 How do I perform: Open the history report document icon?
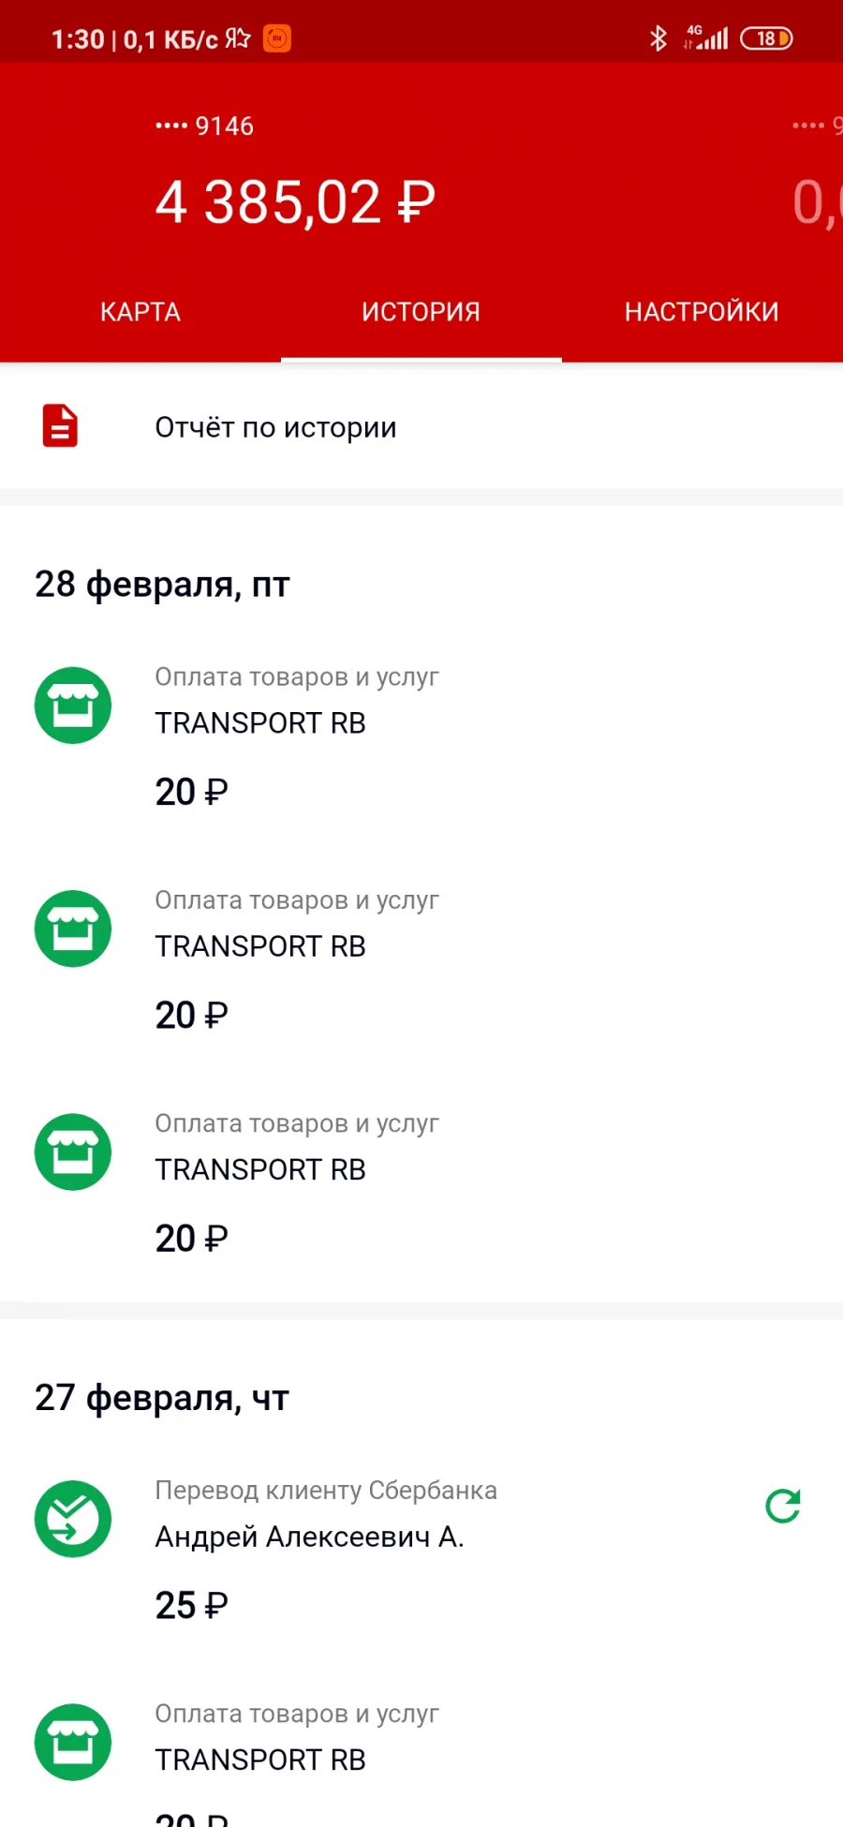(x=60, y=426)
